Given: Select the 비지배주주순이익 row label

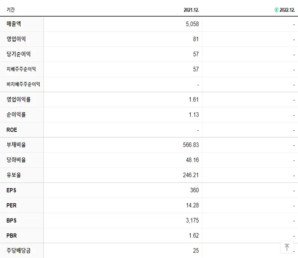Looking at the screenshot, I should coord(23,84).
